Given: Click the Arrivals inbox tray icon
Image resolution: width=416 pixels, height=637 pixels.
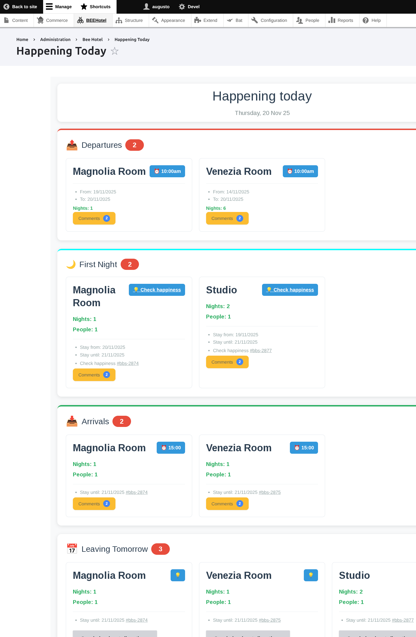Looking at the screenshot, I should point(72,421).
